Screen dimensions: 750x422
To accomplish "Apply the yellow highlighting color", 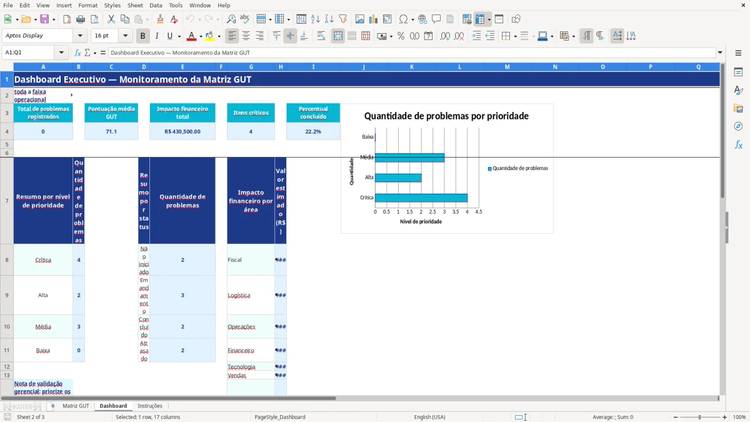I will (x=210, y=36).
